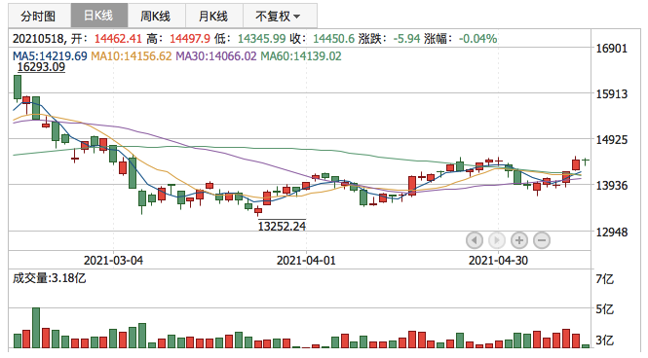648x358 pixels.
Task: Click the low price value 14345.99
Action: click(261, 39)
